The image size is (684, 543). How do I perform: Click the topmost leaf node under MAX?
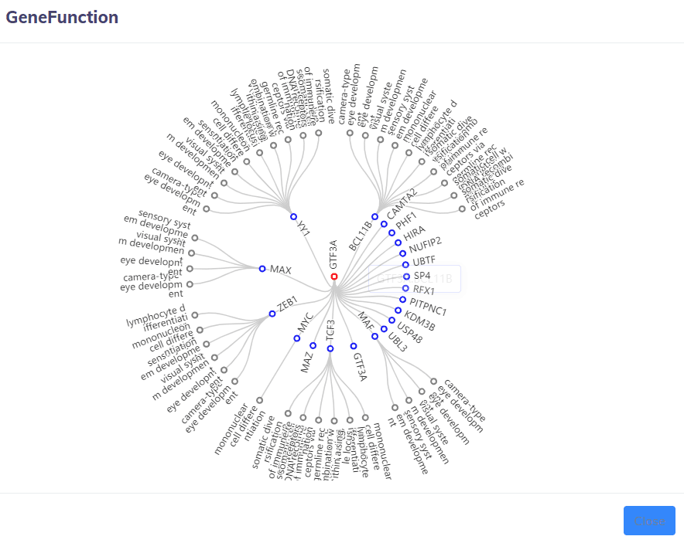click(194, 238)
